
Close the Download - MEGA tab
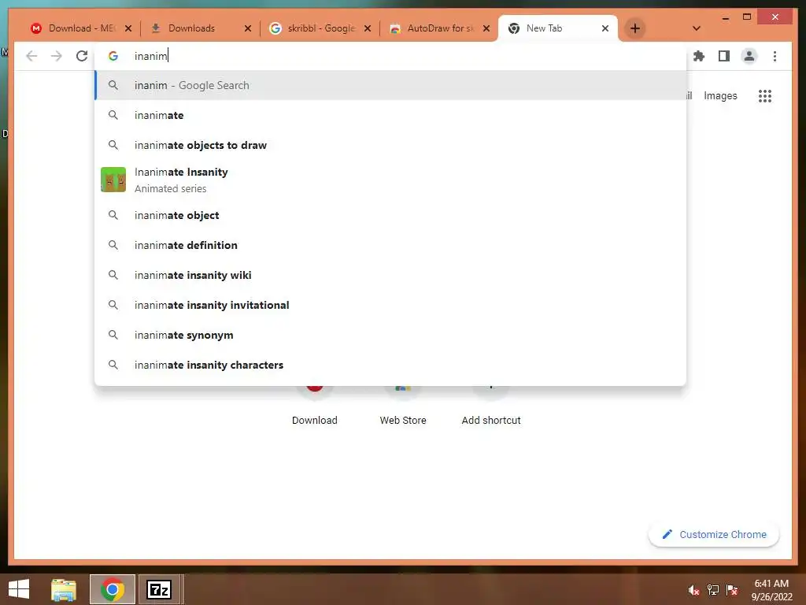pos(128,28)
